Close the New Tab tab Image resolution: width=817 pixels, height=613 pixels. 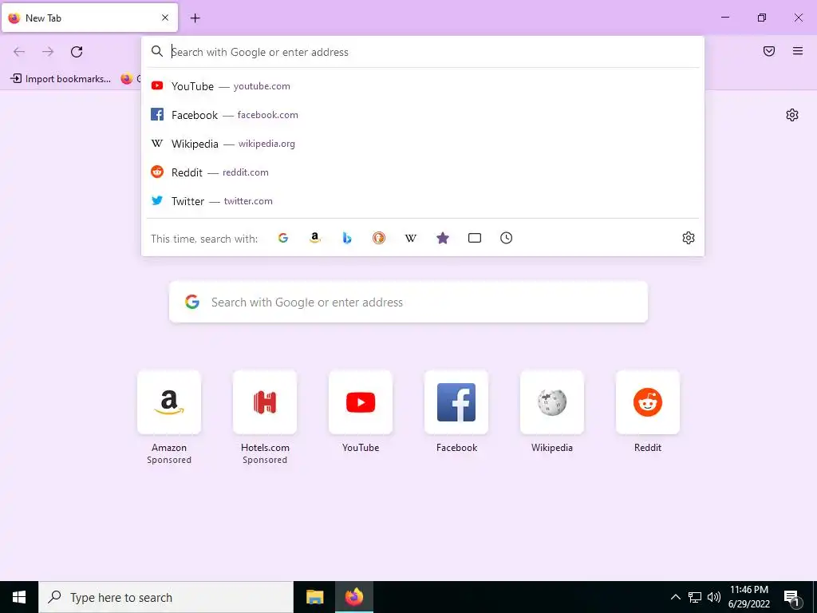click(165, 18)
